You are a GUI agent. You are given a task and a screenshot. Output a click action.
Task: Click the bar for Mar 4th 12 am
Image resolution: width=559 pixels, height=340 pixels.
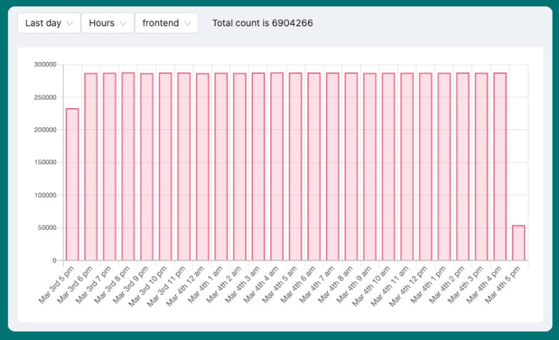pos(202,166)
